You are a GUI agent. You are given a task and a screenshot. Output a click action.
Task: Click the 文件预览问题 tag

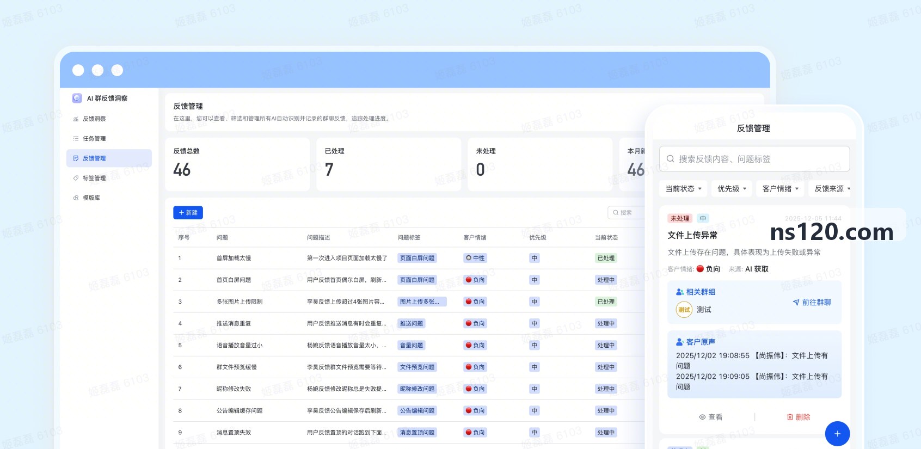[417, 367]
